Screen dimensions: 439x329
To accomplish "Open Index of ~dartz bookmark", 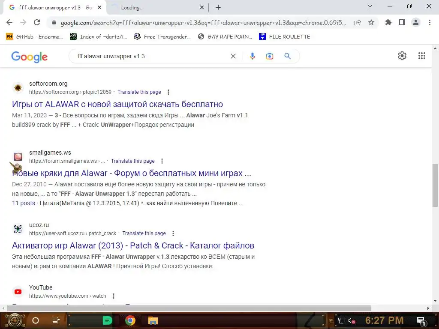I will point(99,37).
